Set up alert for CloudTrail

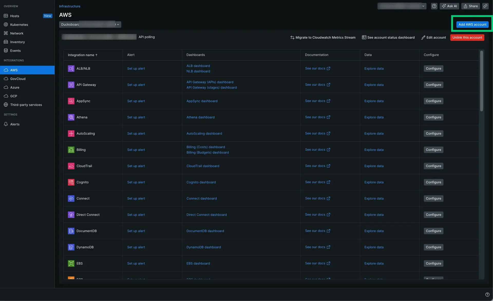pyautogui.click(x=136, y=166)
